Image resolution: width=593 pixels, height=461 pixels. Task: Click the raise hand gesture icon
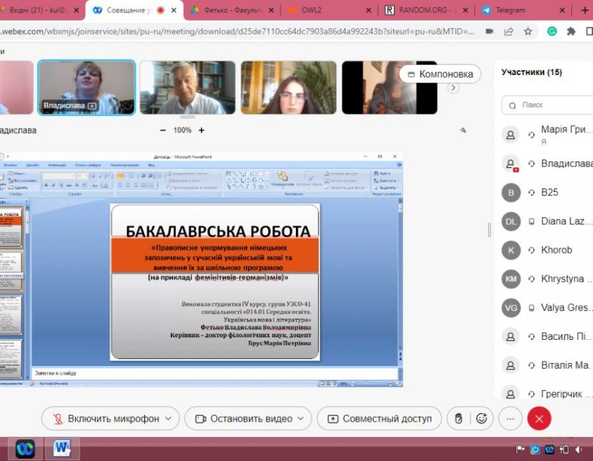459,418
